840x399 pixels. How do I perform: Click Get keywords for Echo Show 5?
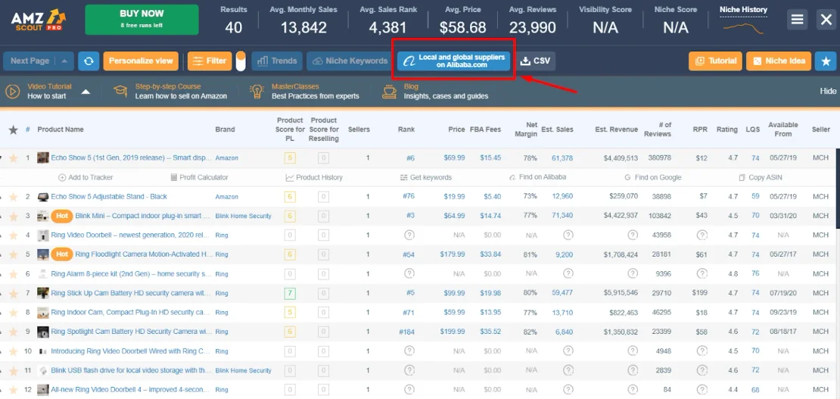[426, 177]
